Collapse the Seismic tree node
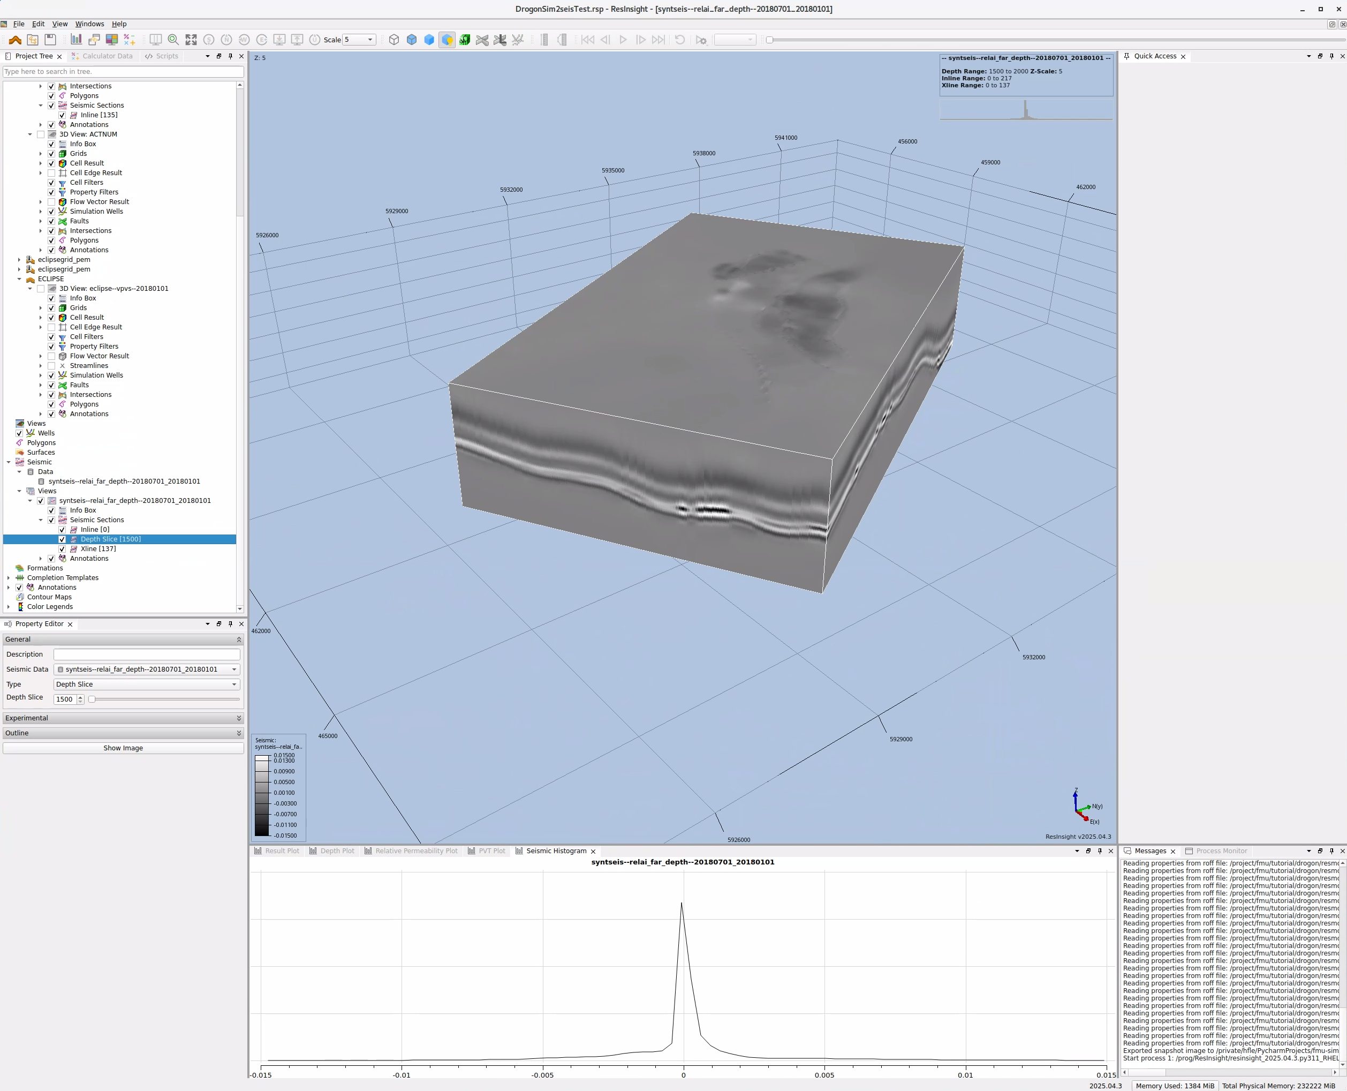This screenshot has width=1347, height=1091. [9, 462]
